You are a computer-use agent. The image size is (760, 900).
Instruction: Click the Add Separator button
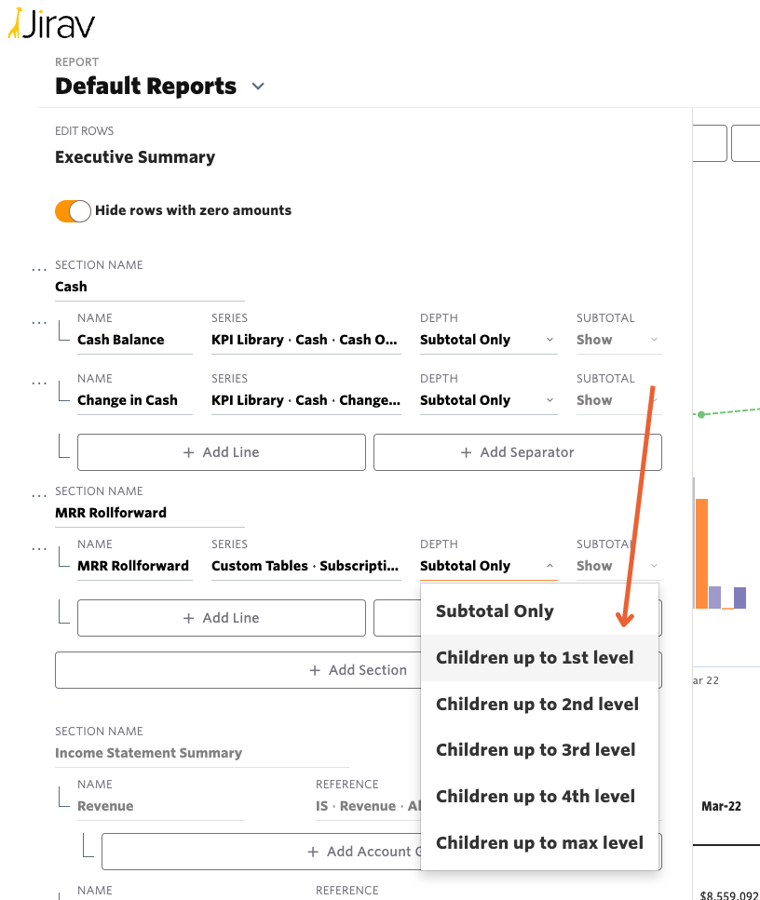tap(517, 452)
